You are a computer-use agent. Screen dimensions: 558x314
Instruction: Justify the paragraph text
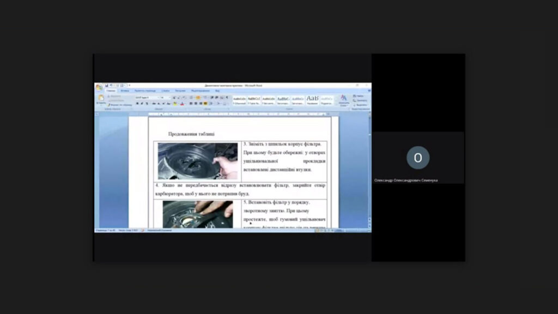point(205,103)
